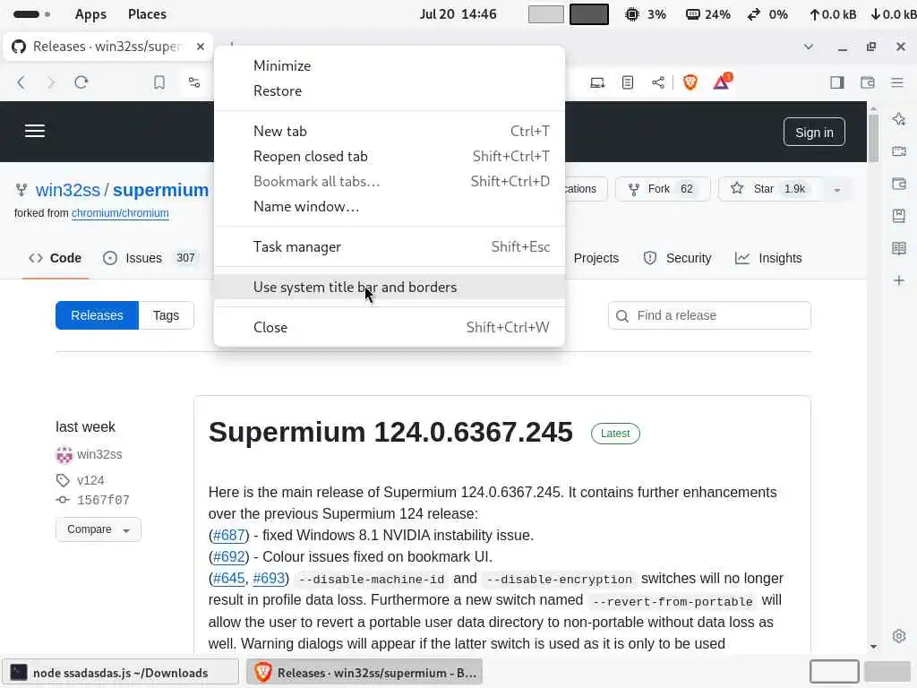The width and height of the screenshot is (917, 688).
Task: Follow the chromium/chromium forked-from link
Action: (x=120, y=213)
